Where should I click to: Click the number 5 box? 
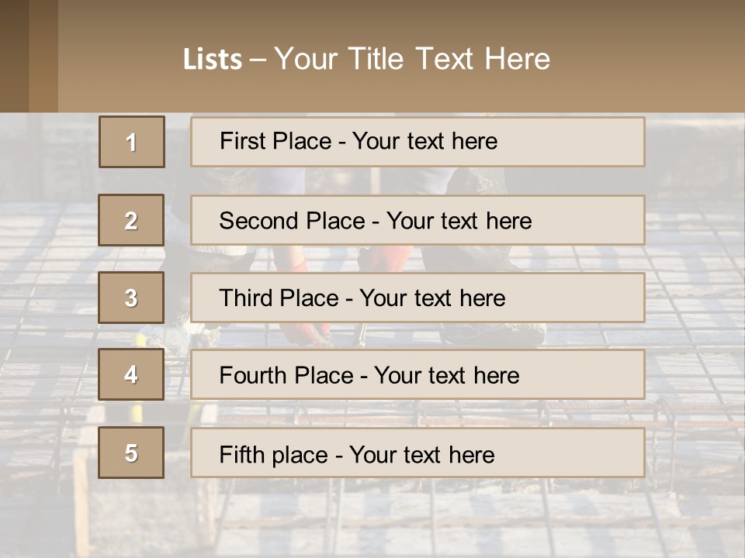131,453
